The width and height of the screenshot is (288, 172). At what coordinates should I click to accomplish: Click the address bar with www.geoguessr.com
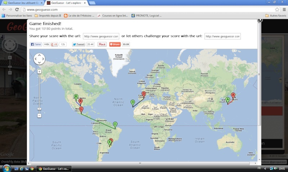point(150,10)
